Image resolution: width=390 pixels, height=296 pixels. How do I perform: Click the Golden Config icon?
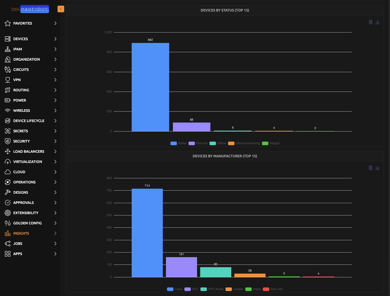(8, 223)
